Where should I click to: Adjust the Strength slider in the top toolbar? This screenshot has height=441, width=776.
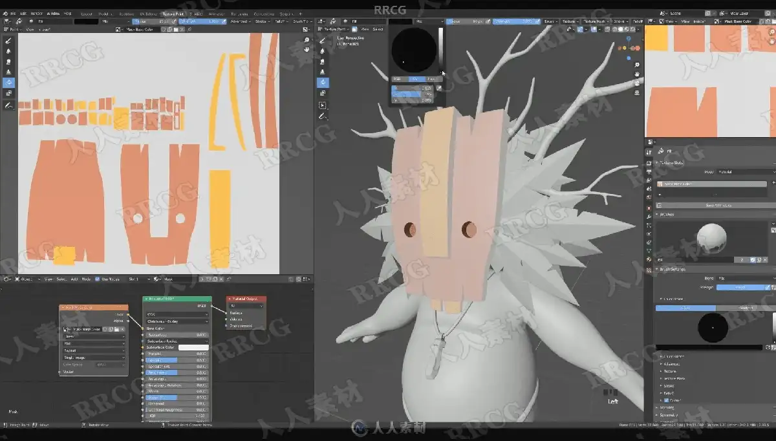tap(200, 21)
